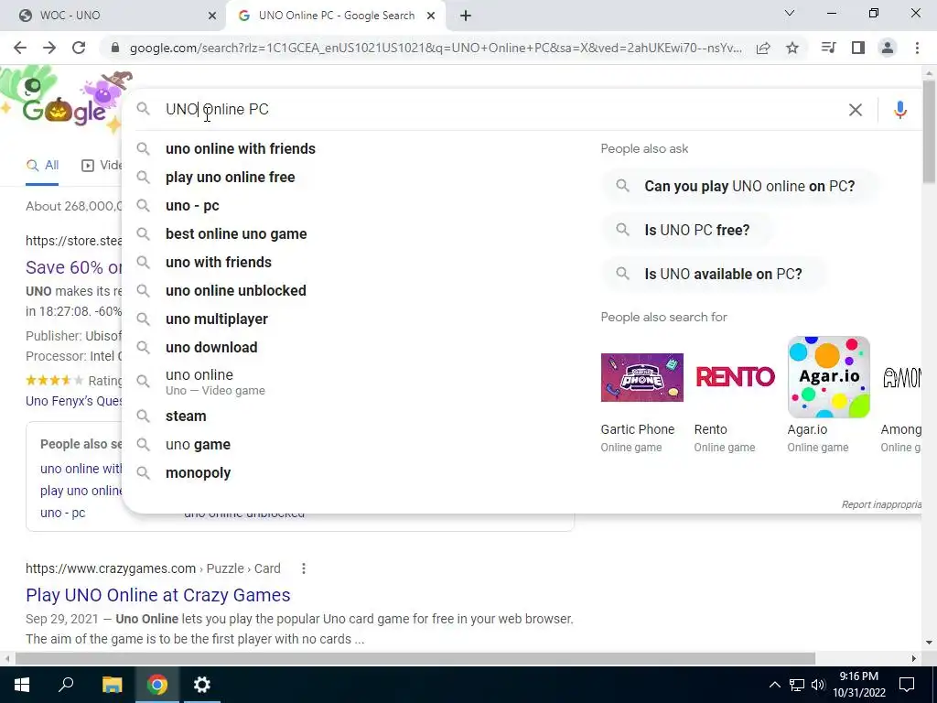Close the WOC - UNO tab

(211, 16)
